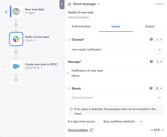Open the Choose schema dropdown
This screenshot has width=167, height=137.
point(116,97)
